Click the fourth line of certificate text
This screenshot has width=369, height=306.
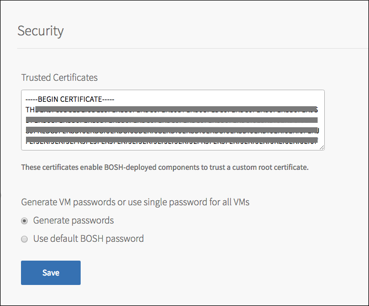pos(171,131)
